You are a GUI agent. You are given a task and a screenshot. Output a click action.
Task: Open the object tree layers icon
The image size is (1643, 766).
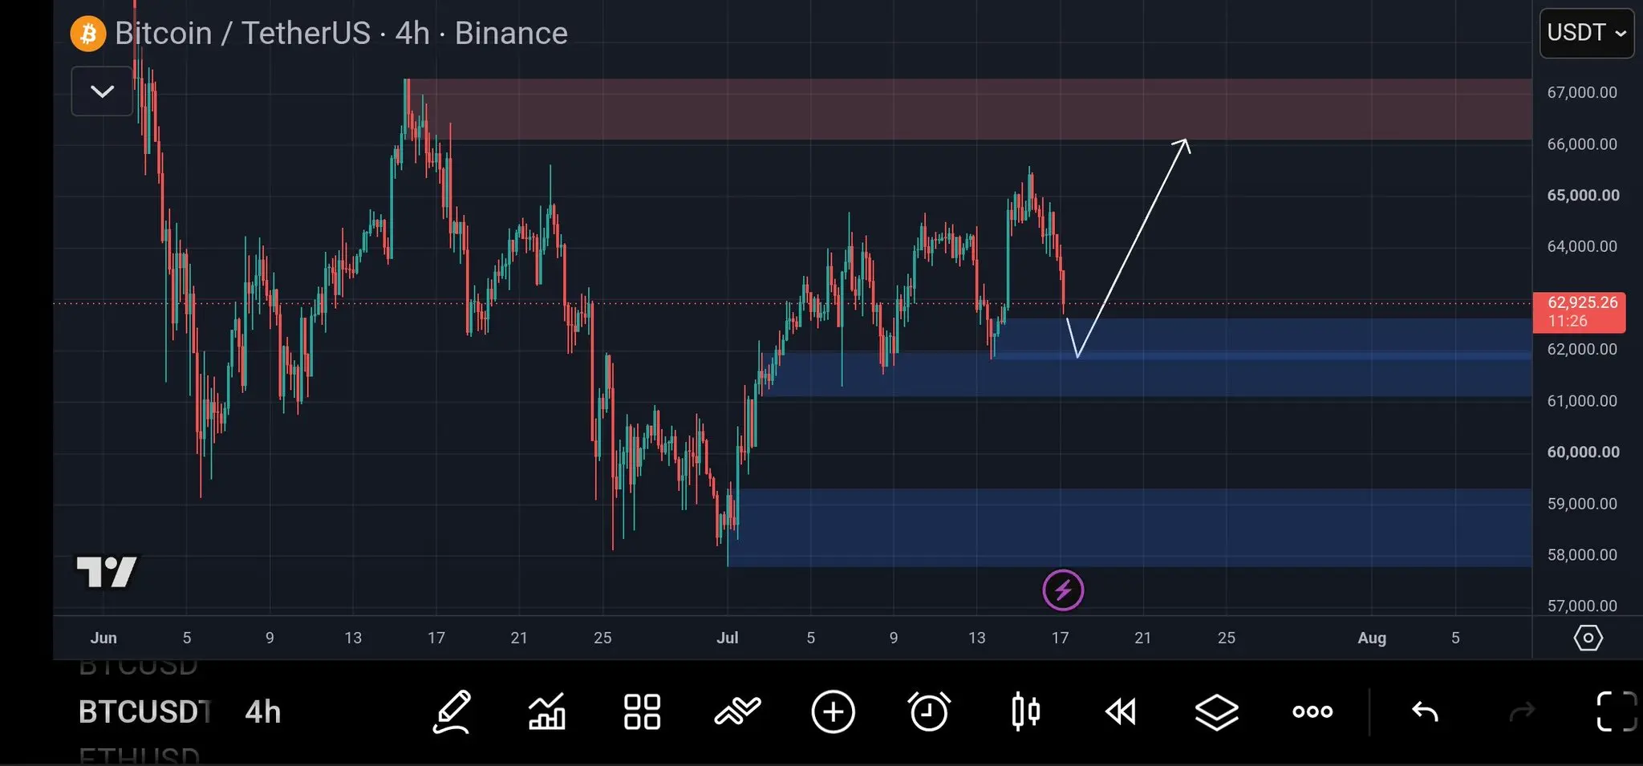click(1216, 711)
